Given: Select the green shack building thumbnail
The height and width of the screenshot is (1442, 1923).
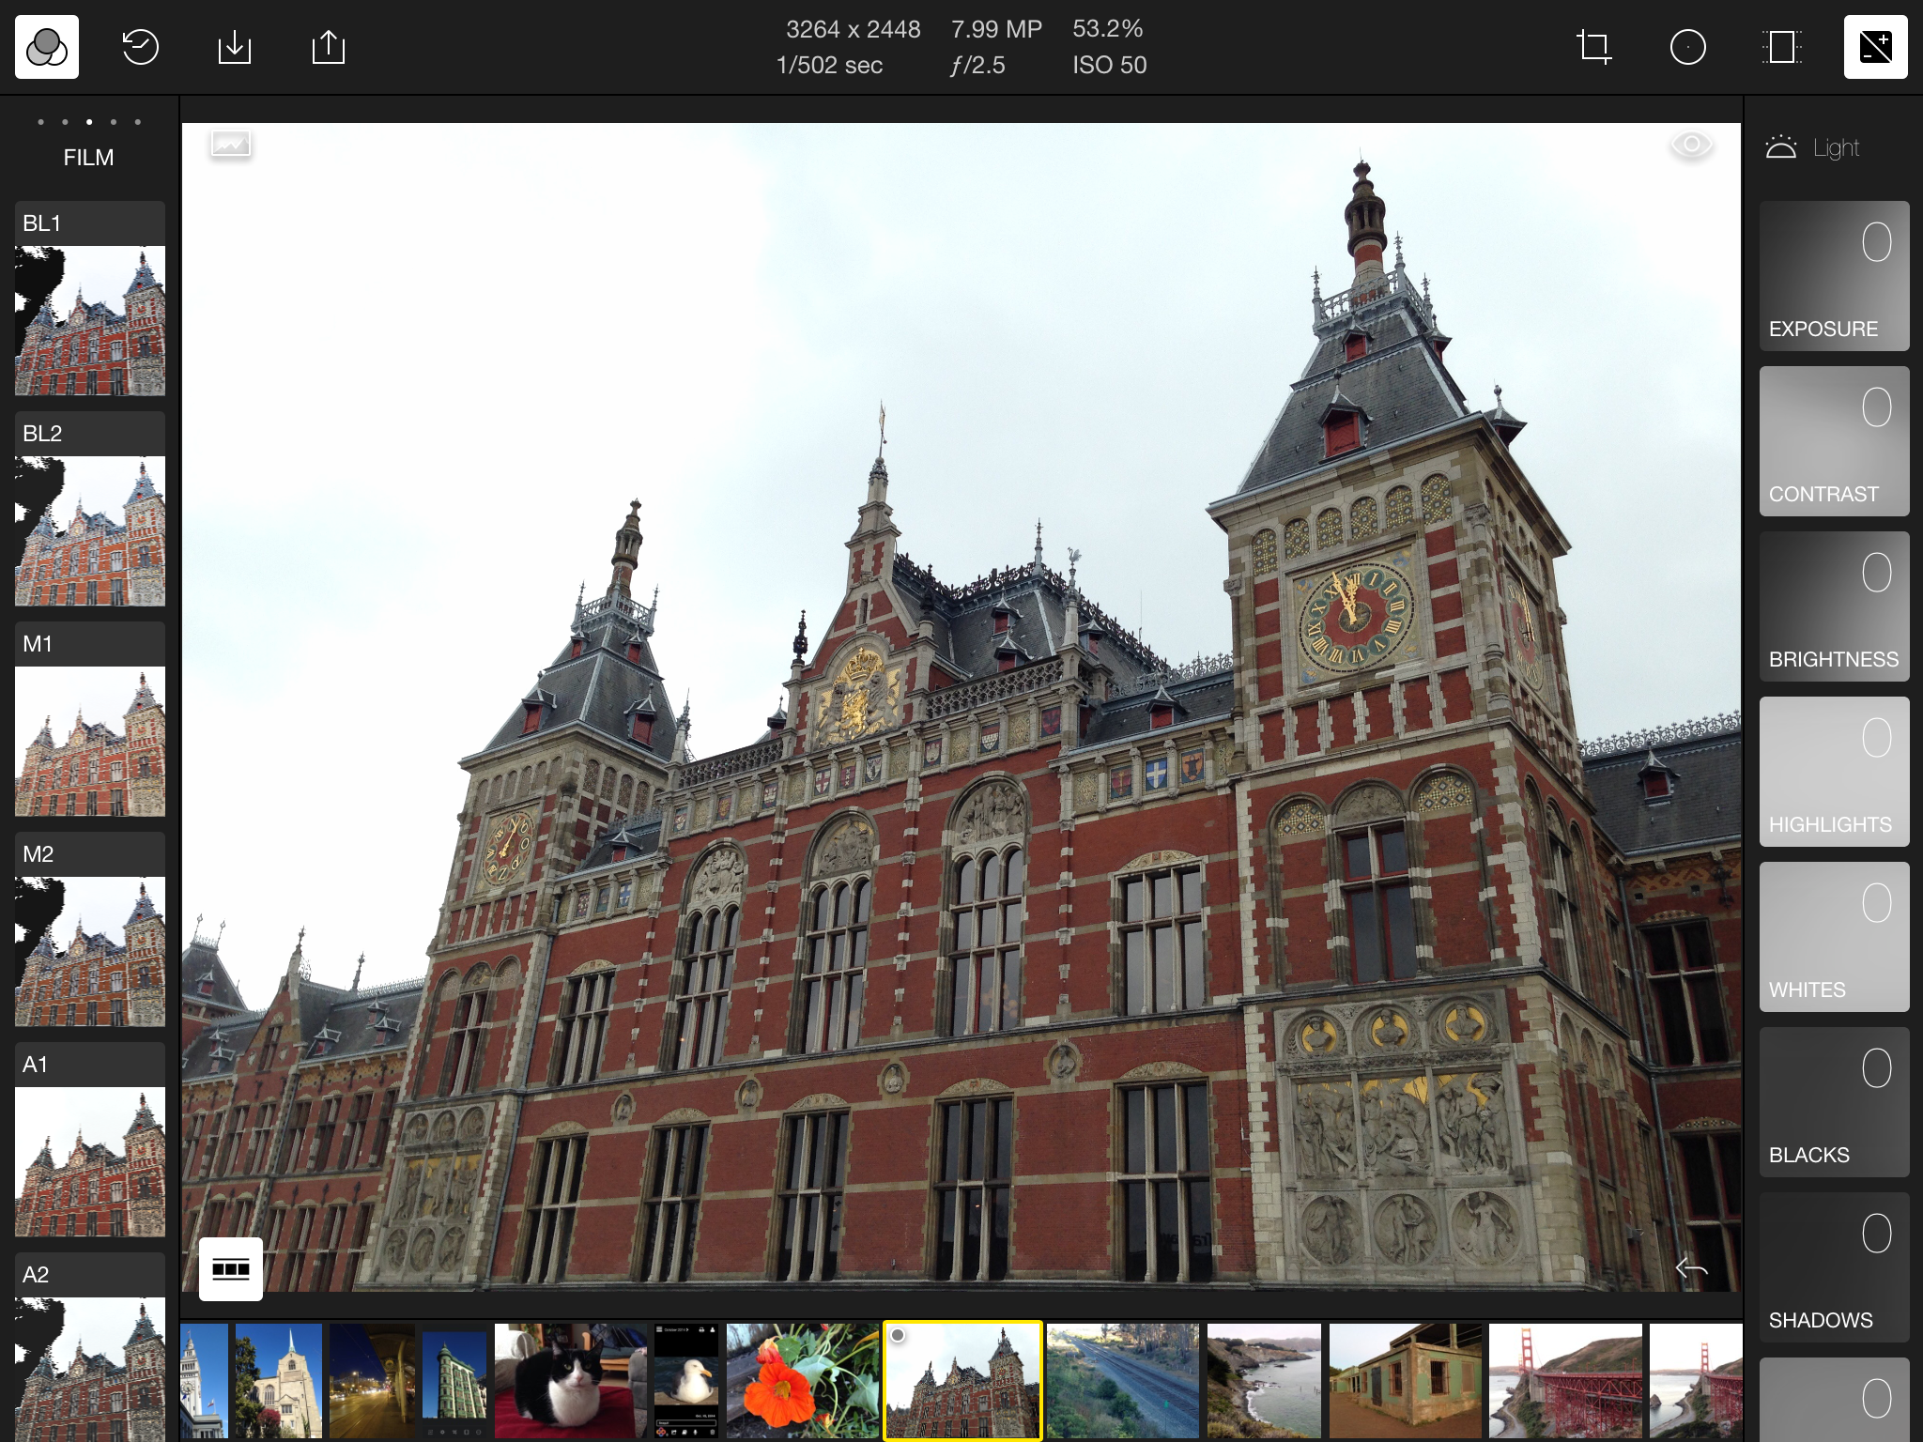Looking at the screenshot, I should [x=1406, y=1381].
